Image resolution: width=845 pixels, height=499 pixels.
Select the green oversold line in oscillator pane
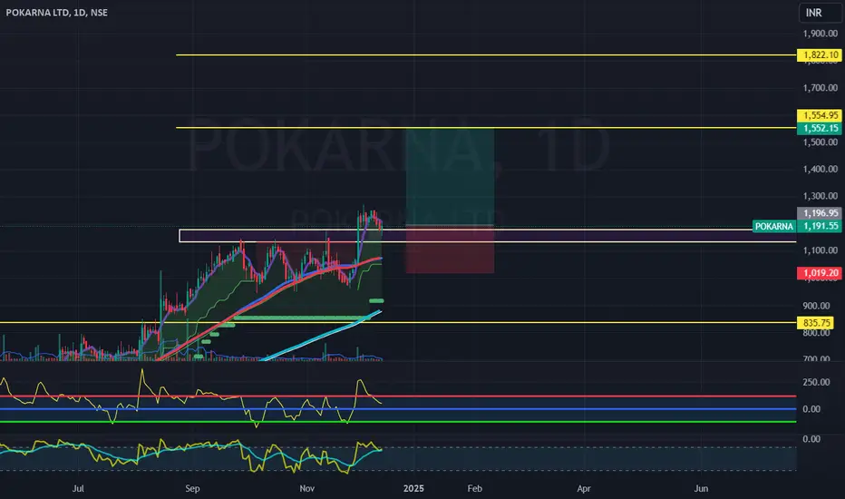pyautogui.click(x=398, y=422)
